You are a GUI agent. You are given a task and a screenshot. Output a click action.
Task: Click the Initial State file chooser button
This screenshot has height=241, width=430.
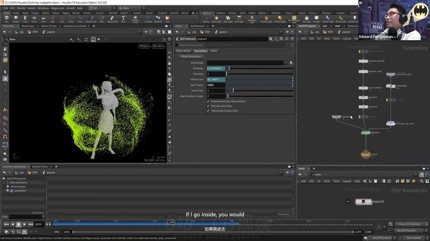pos(291,62)
